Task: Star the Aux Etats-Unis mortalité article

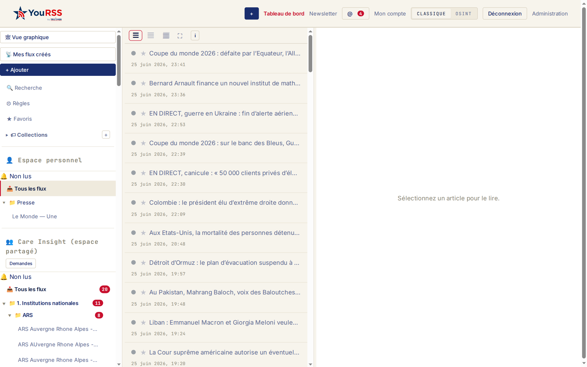Action: (x=143, y=233)
